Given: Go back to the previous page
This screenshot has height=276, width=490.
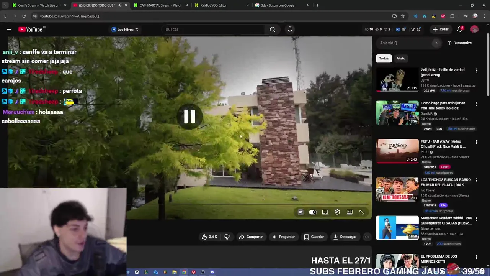Looking at the screenshot, I should (x=5, y=16).
